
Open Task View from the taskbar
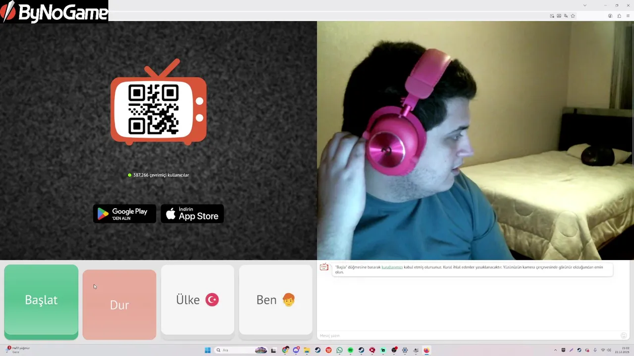(x=273, y=350)
